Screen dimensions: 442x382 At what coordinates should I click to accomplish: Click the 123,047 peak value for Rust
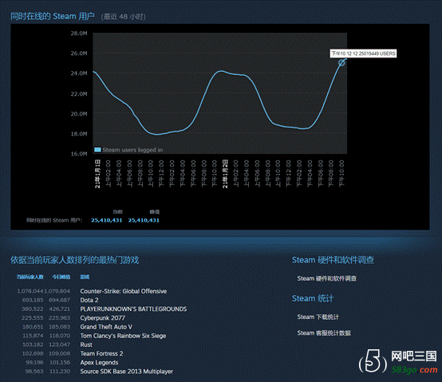(x=60, y=345)
